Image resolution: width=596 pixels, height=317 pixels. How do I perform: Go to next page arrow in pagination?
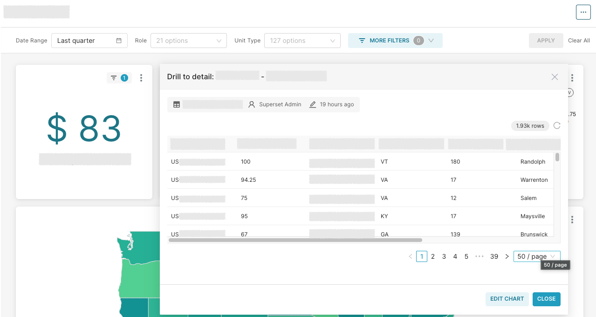[x=507, y=256]
